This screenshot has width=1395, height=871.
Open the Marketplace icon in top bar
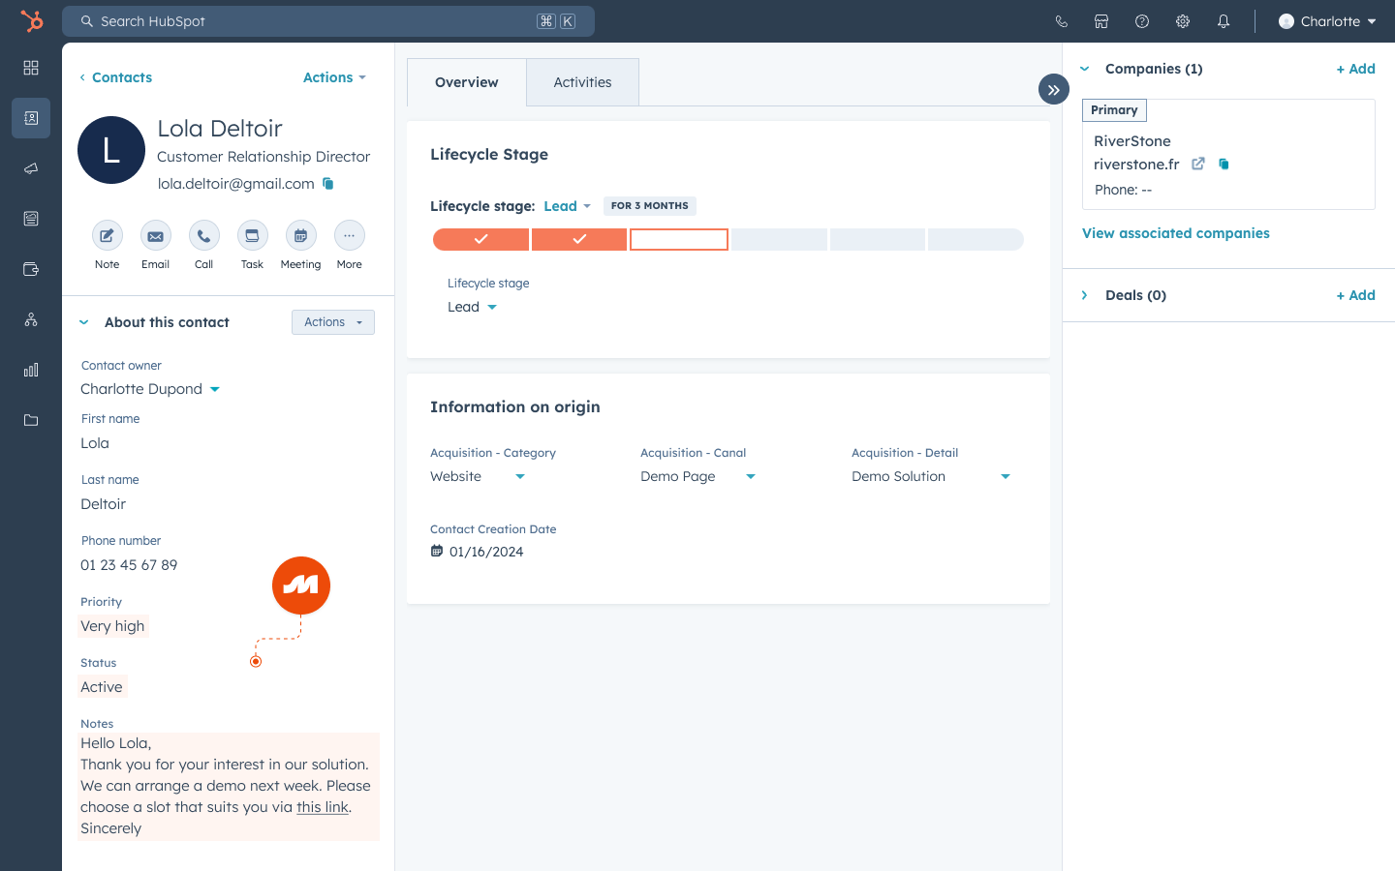[1101, 21]
